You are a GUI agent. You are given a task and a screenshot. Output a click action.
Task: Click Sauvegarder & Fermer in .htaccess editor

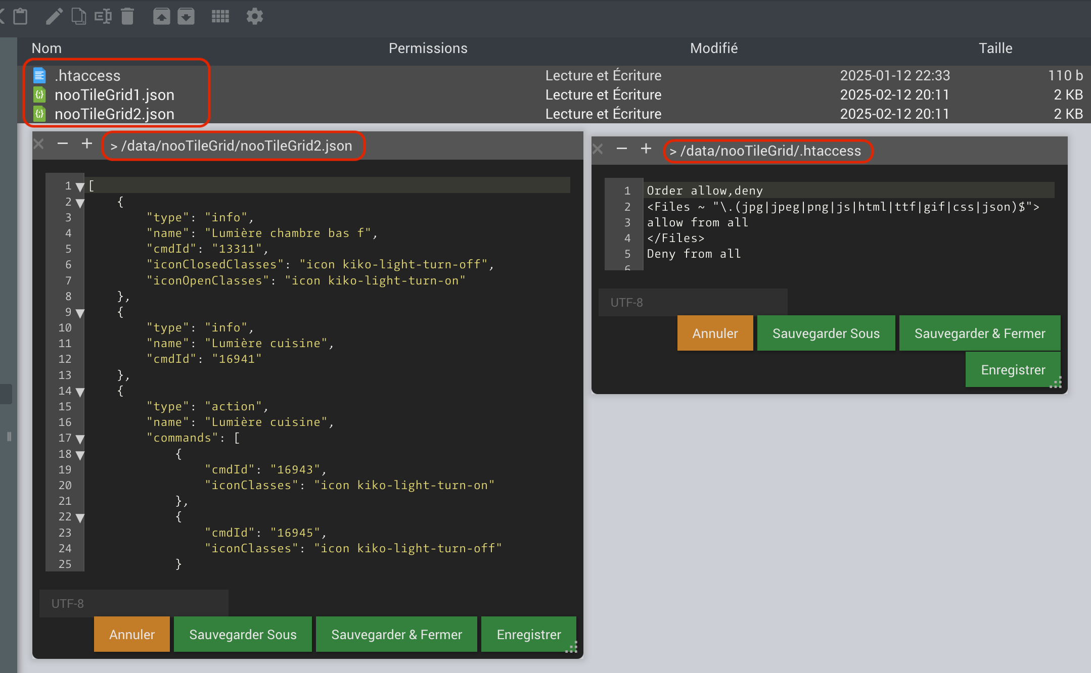(980, 333)
